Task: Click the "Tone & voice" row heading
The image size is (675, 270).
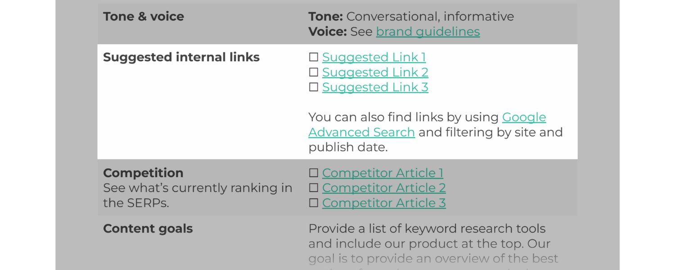Action: (x=144, y=17)
